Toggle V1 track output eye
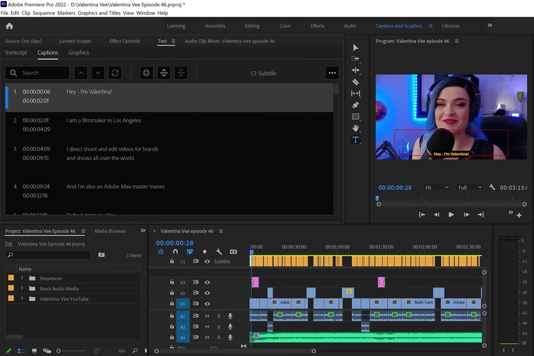 coord(207,303)
